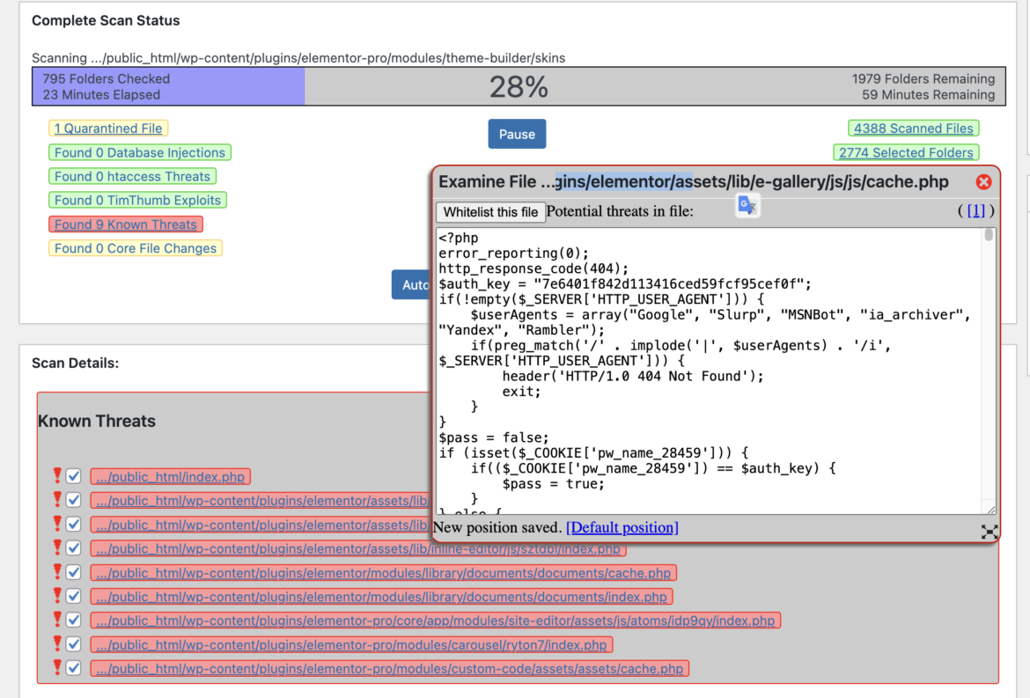
Task: Click exclamation icon beside idp9qy/index.php
Action: click(x=57, y=619)
